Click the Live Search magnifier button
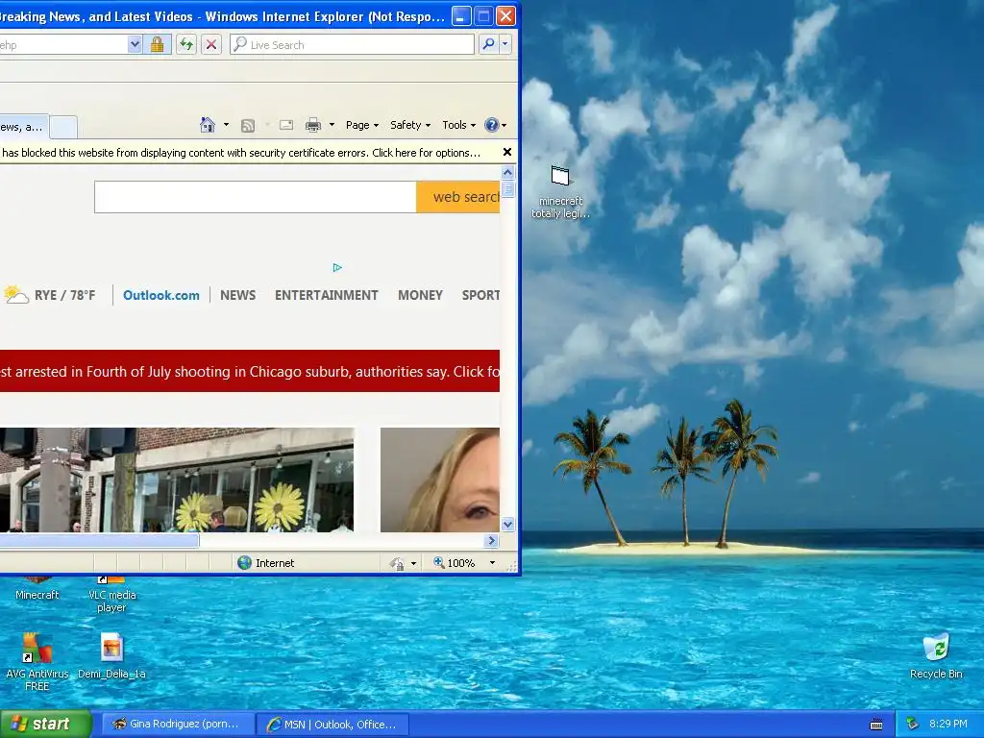This screenshot has width=984, height=738. (488, 44)
